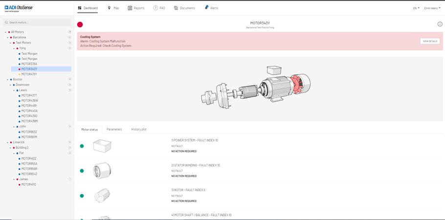Open the Documents pages icon
Screen dimensions: 445x220
click(176, 8)
